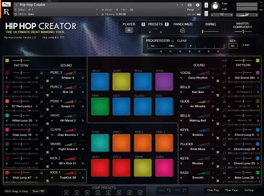Select next sound after Carry Rhythm
Viewport: 264px width, 196px height.
point(212,78)
